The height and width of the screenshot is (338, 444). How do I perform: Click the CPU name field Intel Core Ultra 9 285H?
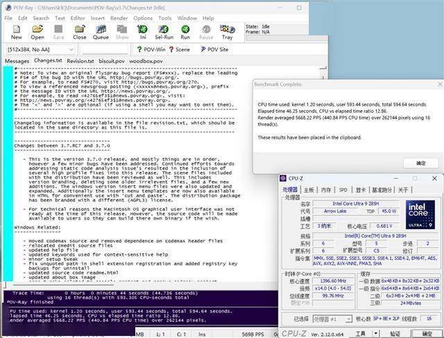point(356,204)
